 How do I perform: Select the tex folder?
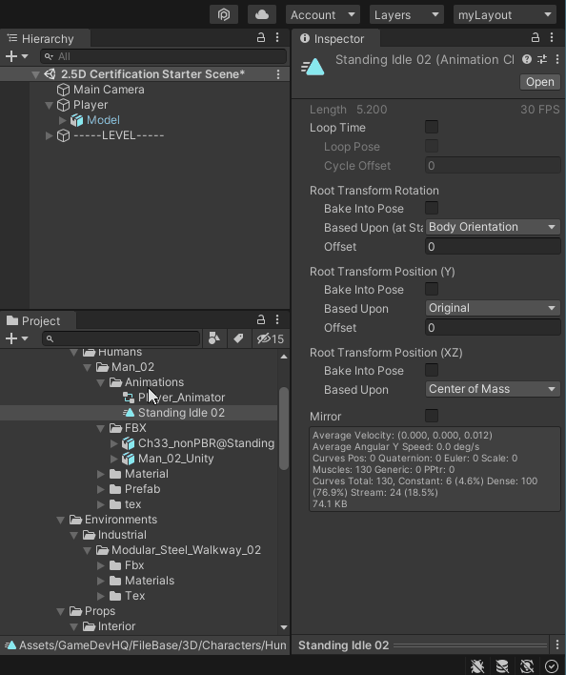[x=125, y=504]
